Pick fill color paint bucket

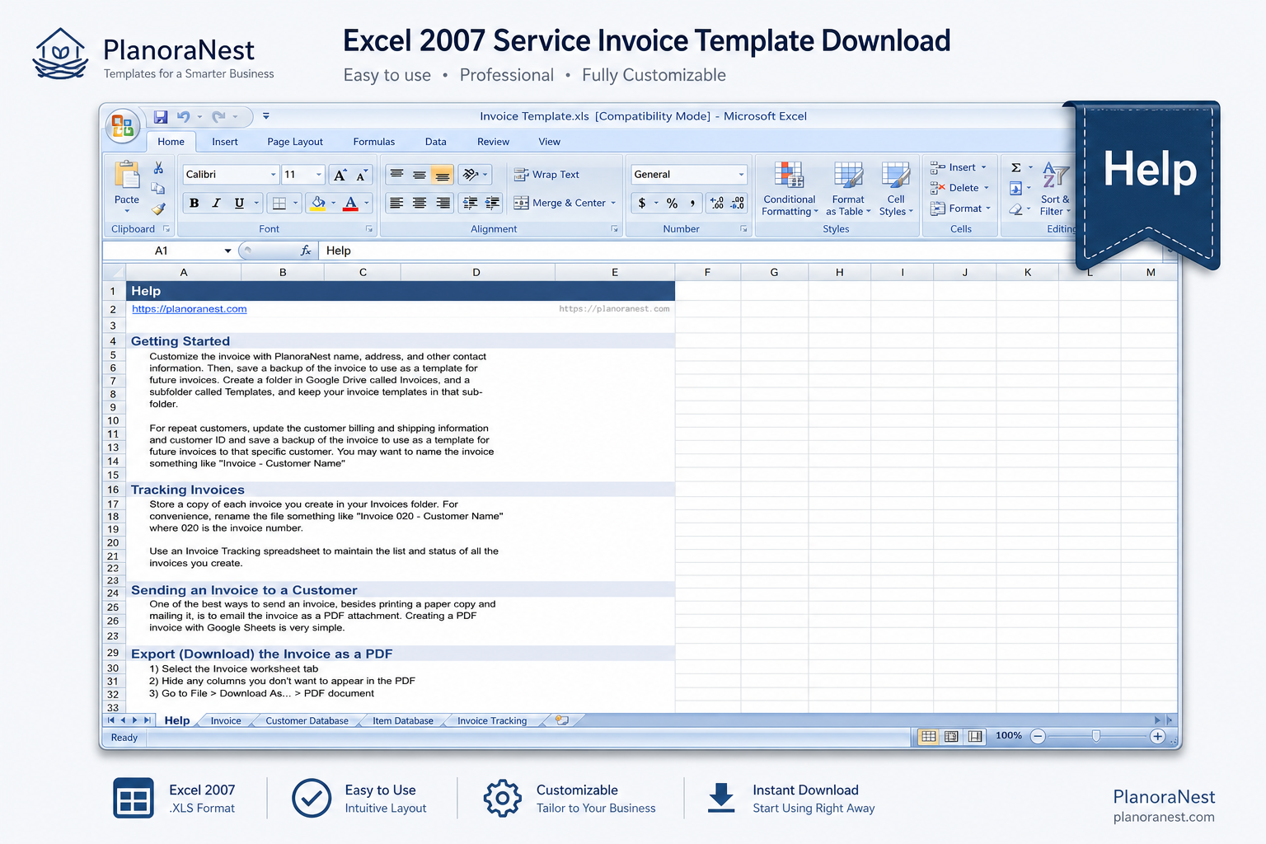[318, 203]
